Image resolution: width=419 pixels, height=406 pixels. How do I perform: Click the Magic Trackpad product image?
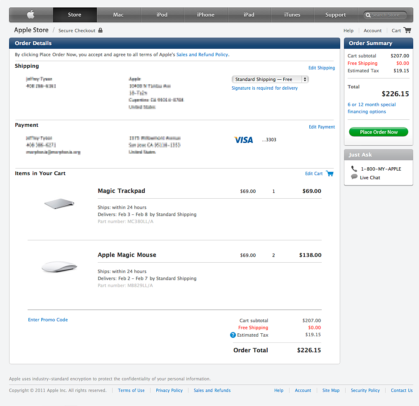tap(59, 203)
